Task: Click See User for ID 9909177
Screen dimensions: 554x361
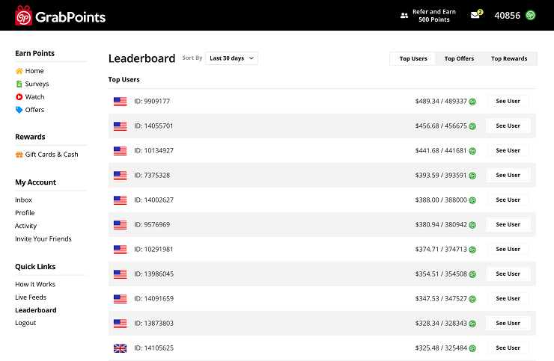Action: pos(508,101)
